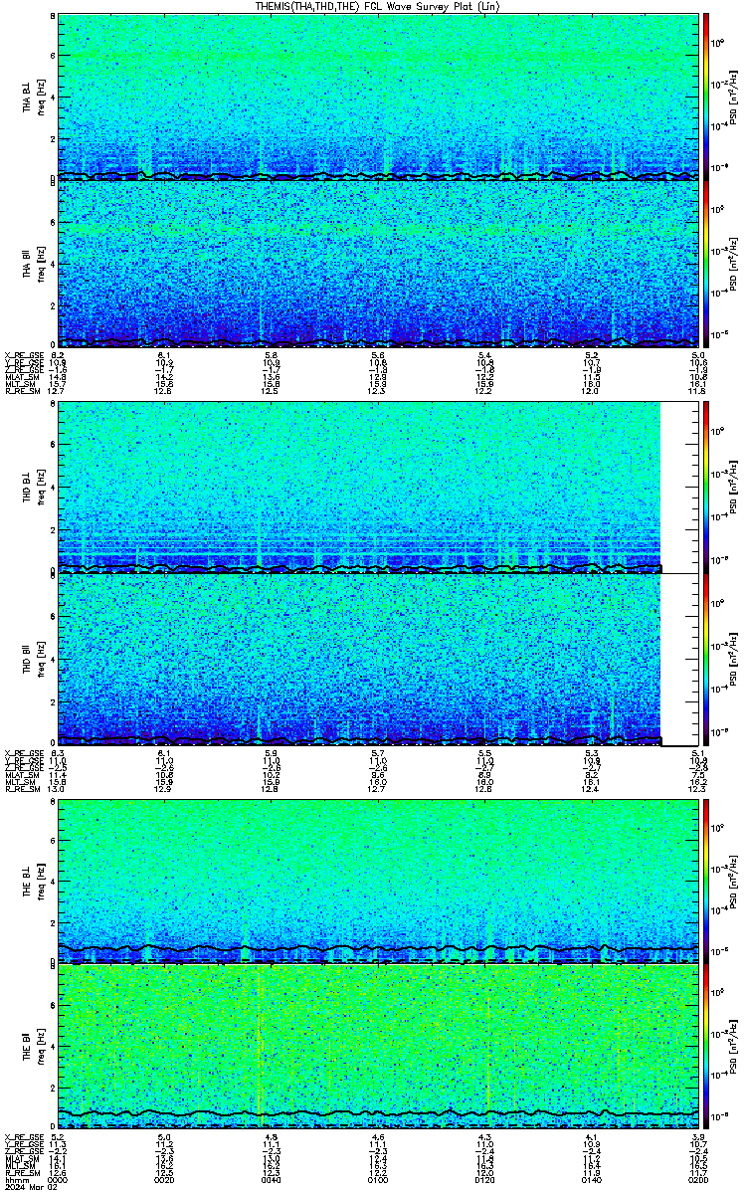Click the THE B-perpendicular spectrogram panel
746x1194 pixels.
pos(377,881)
